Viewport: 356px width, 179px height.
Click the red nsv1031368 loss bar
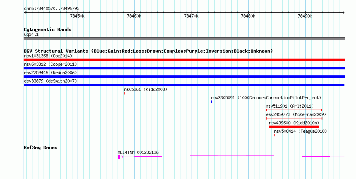[184, 60]
